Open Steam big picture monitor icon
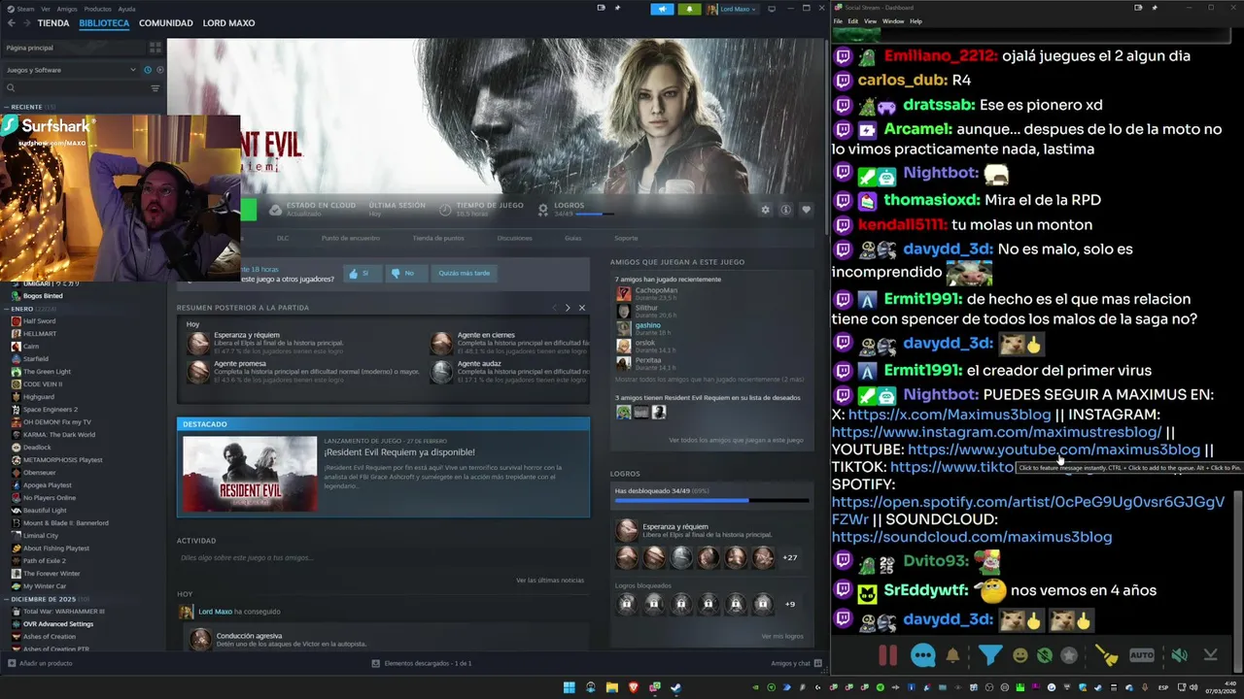This screenshot has height=699, width=1244. point(772,9)
